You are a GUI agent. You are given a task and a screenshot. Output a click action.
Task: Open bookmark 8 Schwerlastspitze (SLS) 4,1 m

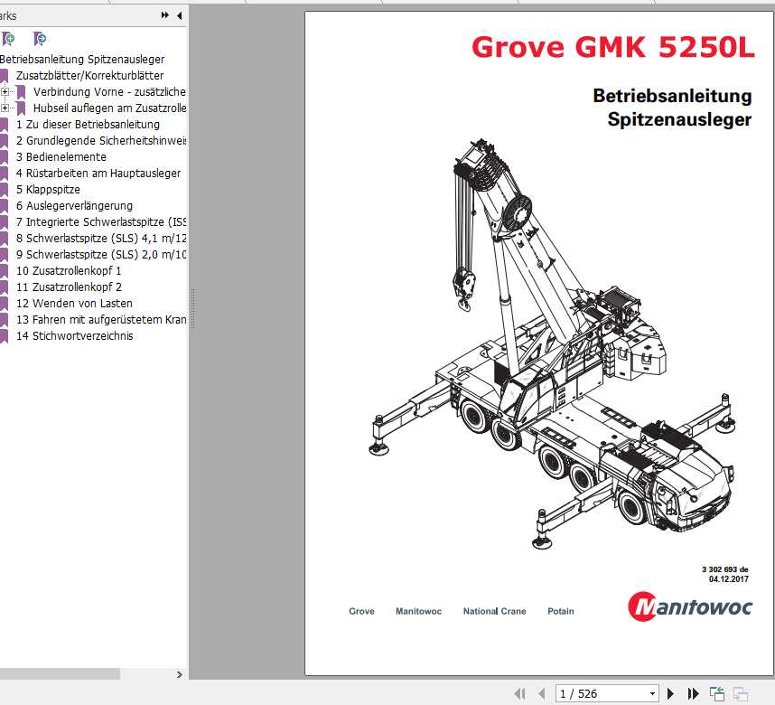coord(101,239)
